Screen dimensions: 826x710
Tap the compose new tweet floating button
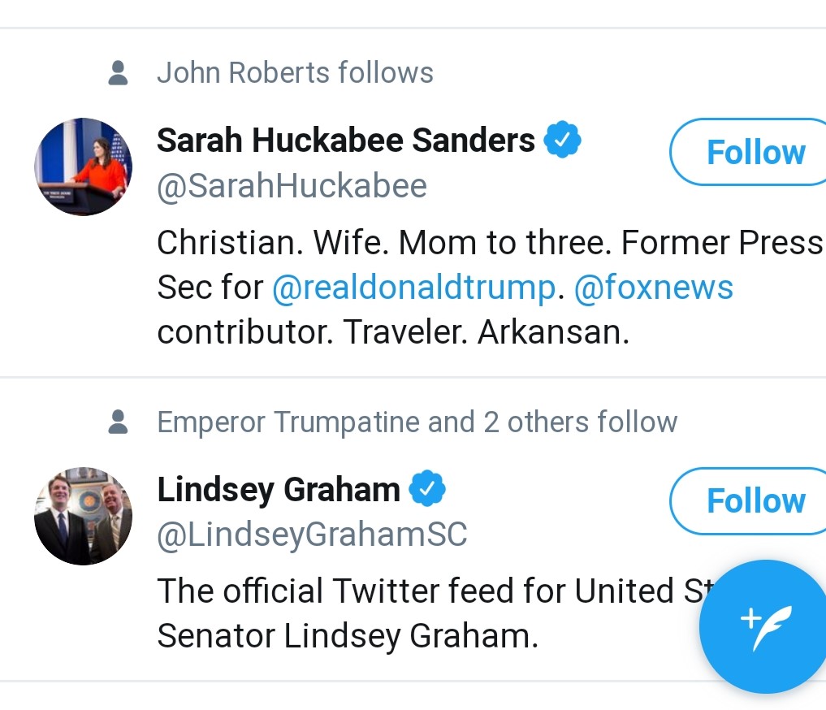(x=762, y=626)
